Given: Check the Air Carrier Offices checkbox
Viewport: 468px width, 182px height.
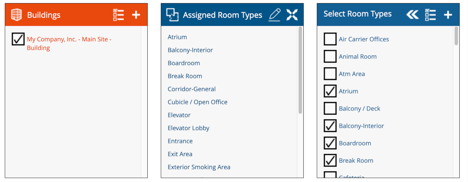Looking at the screenshot, I should tap(330, 39).
